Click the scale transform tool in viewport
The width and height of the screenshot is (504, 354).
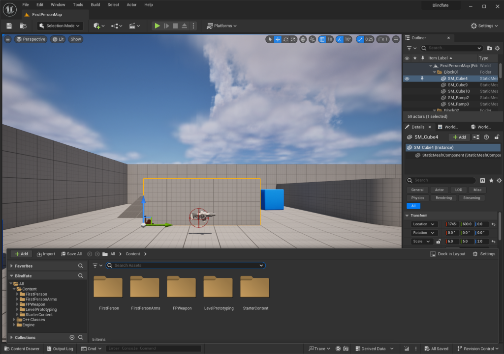coord(293,39)
